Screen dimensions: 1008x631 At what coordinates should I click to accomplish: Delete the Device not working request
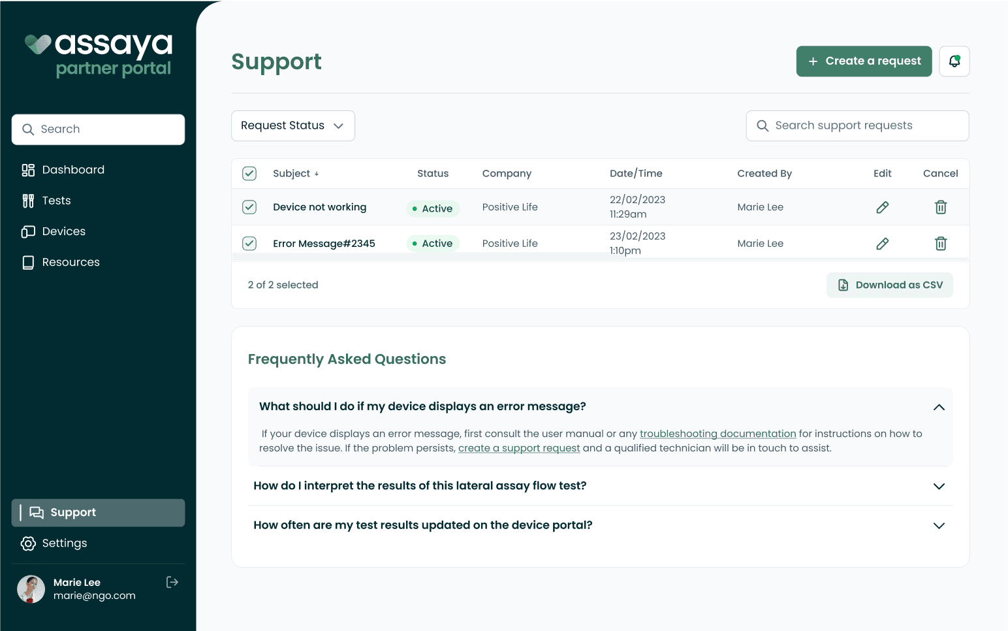[940, 207]
